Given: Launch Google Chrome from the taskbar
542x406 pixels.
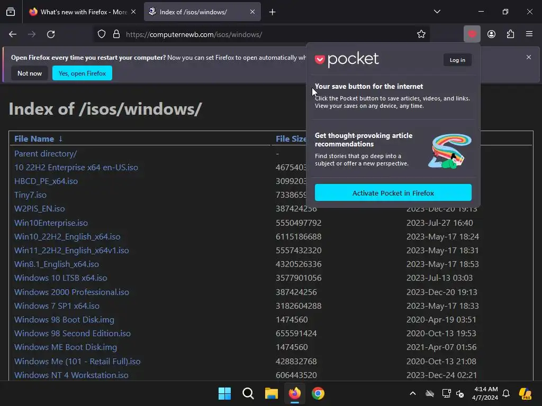Looking at the screenshot, I should pos(318,393).
